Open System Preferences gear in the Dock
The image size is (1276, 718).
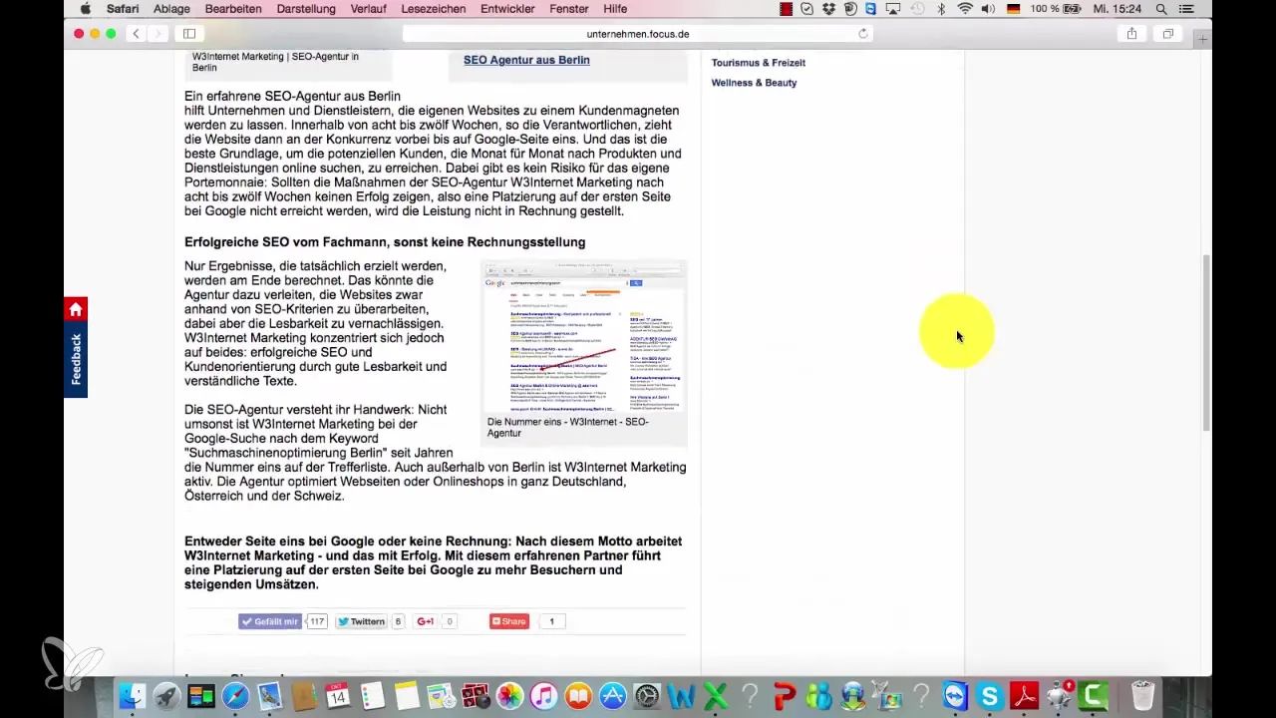[647, 695]
